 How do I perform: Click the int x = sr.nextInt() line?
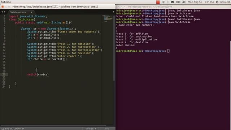[x=43, y=35]
